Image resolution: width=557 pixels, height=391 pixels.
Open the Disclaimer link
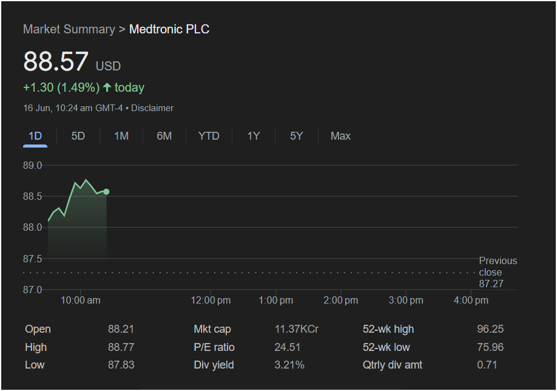pos(152,108)
